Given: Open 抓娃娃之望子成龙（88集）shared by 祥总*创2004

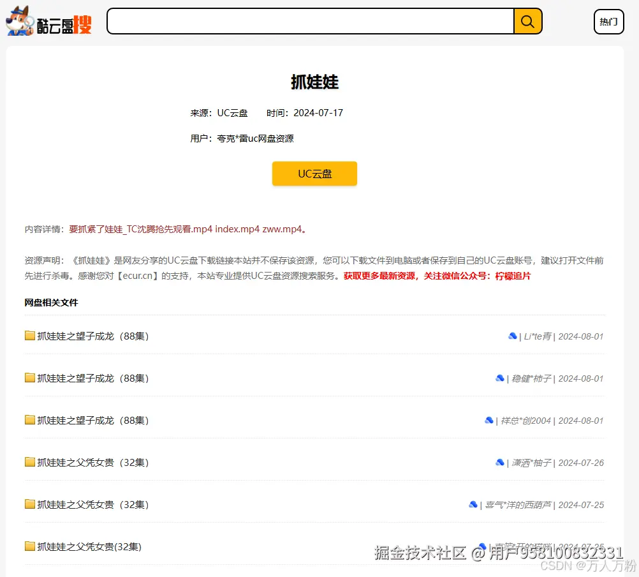Looking at the screenshot, I should tap(93, 420).
